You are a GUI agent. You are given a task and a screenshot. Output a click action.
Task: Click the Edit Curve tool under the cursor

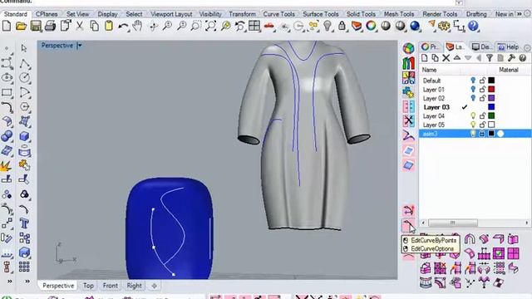[408, 225]
